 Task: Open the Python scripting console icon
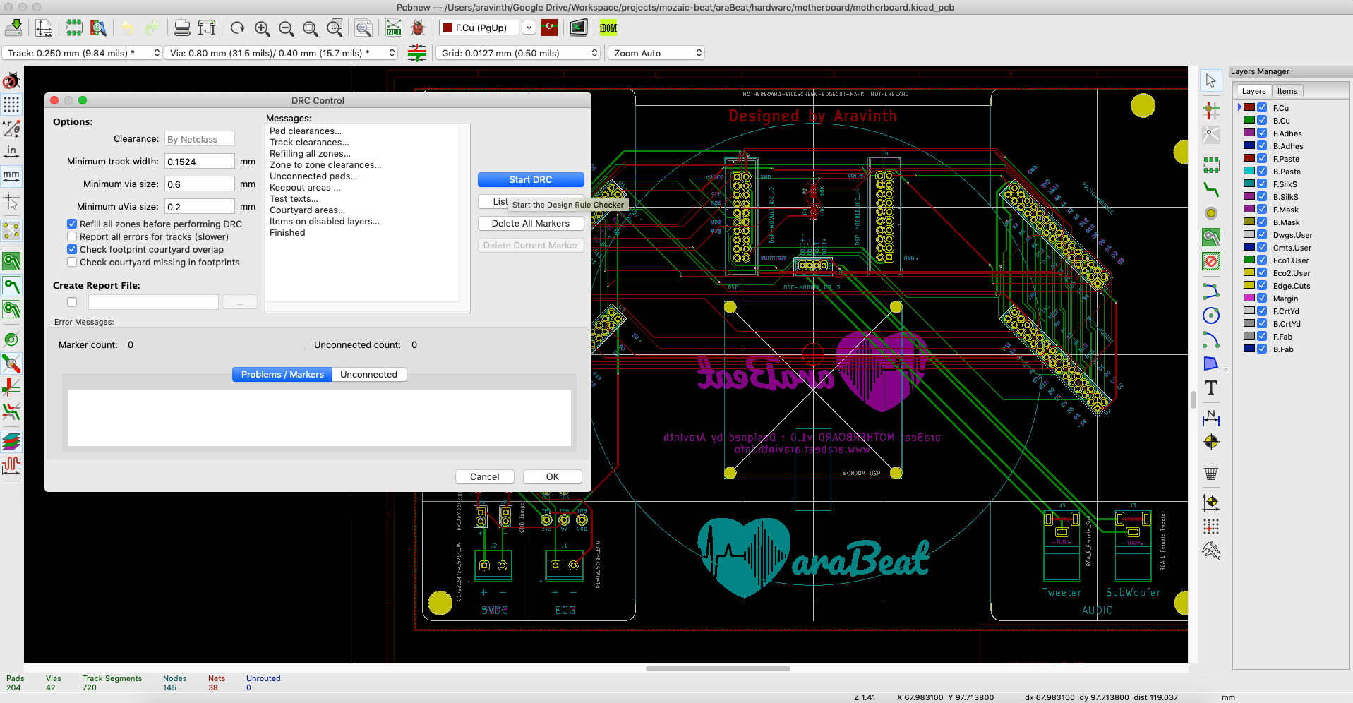(x=578, y=28)
